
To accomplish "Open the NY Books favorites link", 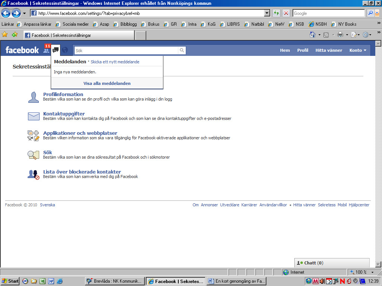I will (x=344, y=24).
